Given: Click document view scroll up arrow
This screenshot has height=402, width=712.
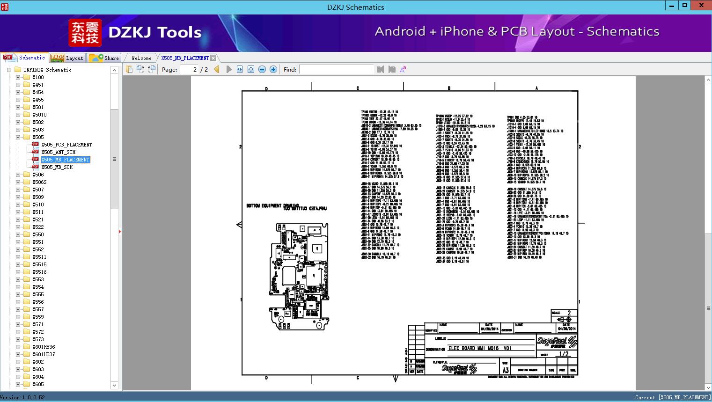Looking at the screenshot, I should pyautogui.click(x=708, y=80).
